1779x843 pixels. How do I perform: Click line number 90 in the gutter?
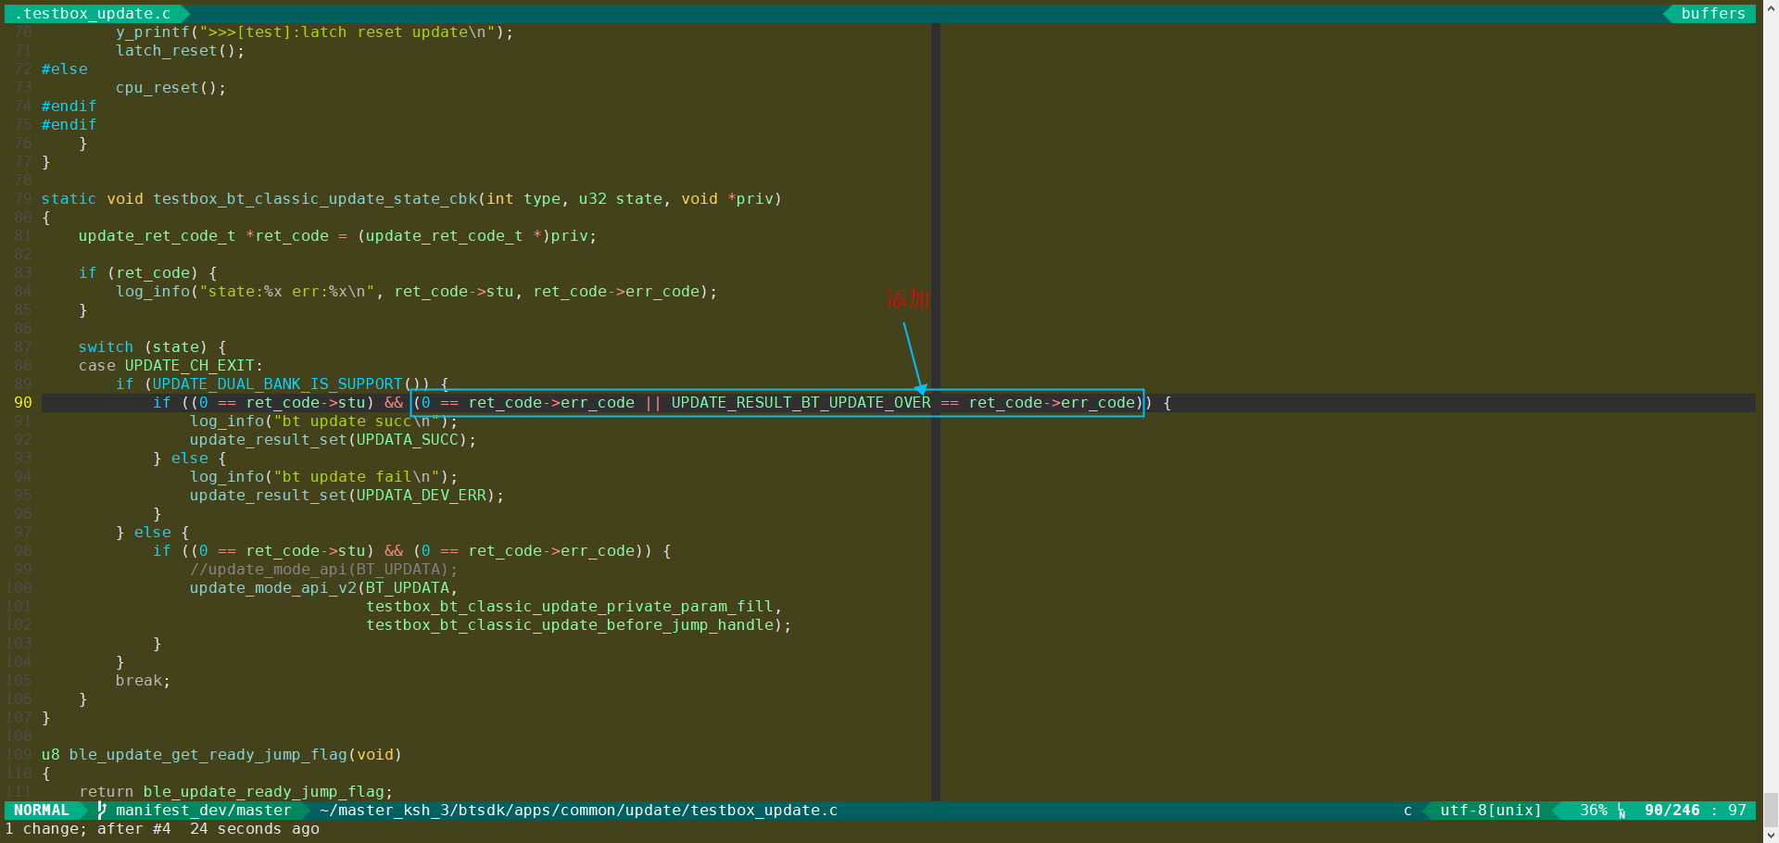(22, 402)
